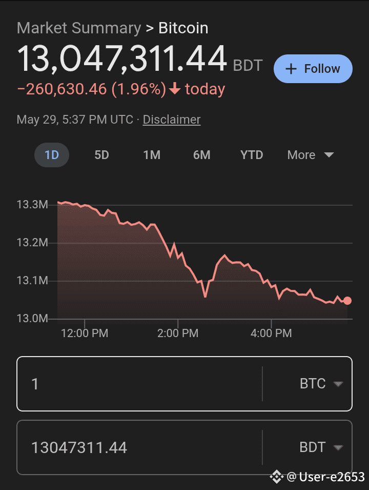369x490 pixels.
Task: Select the 1D time range
Action: click(52, 155)
